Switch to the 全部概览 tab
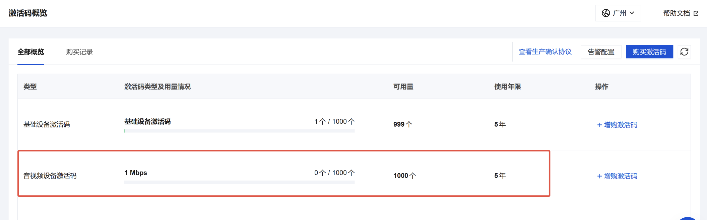 coord(31,52)
